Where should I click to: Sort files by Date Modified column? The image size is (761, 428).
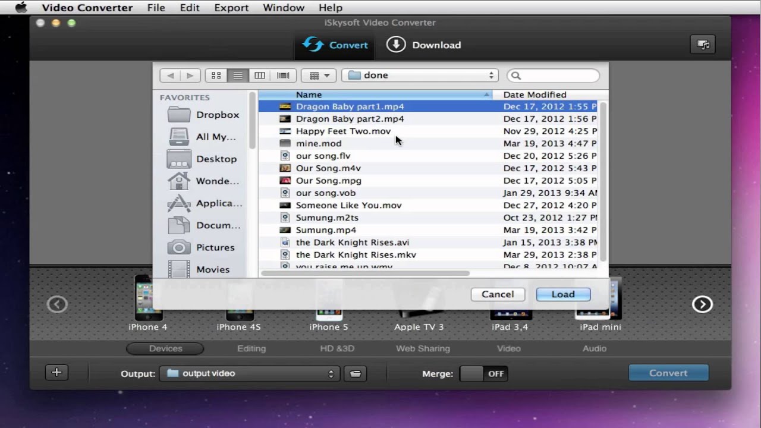point(550,95)
